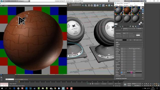Open the Diffuse map paving button

pos(134,48)
